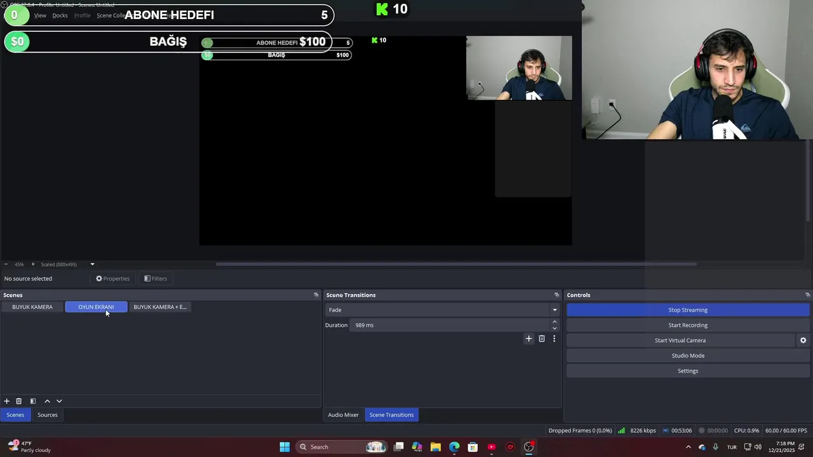Add a configurable transition with the plus icon

tap(528, 339)
